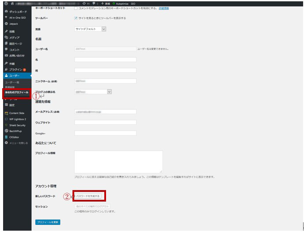This screenshot has width=304, height=232.
Task: Toggle the show toolbar when viewing site checkbox
Action: (x=76, y=18)
